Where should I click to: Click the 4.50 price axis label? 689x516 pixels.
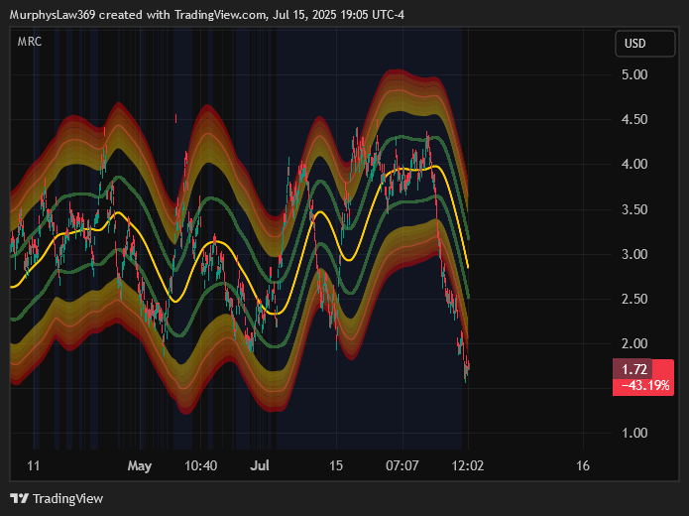pyautogui.click(x=634, y=119)
